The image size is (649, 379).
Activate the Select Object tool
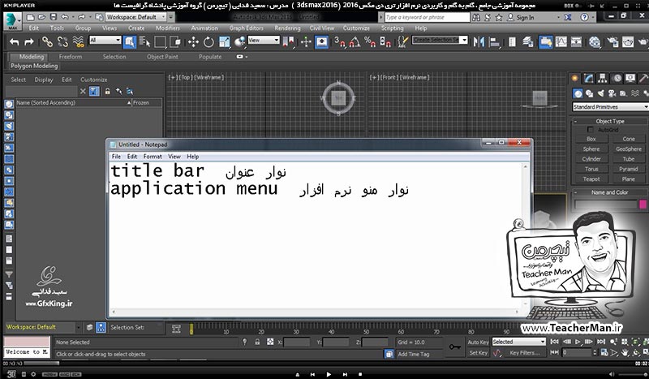[130, 41]
